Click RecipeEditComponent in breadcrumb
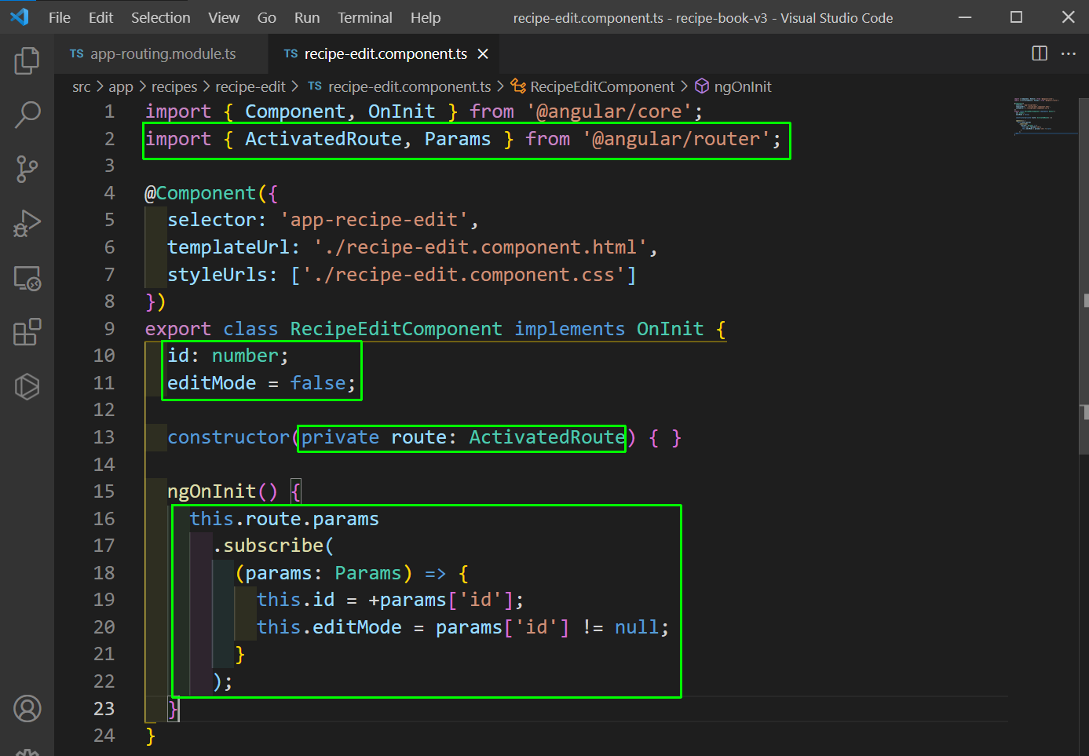Image resolution: width=1089 pixels, height=756 pixels. point(602,86)
